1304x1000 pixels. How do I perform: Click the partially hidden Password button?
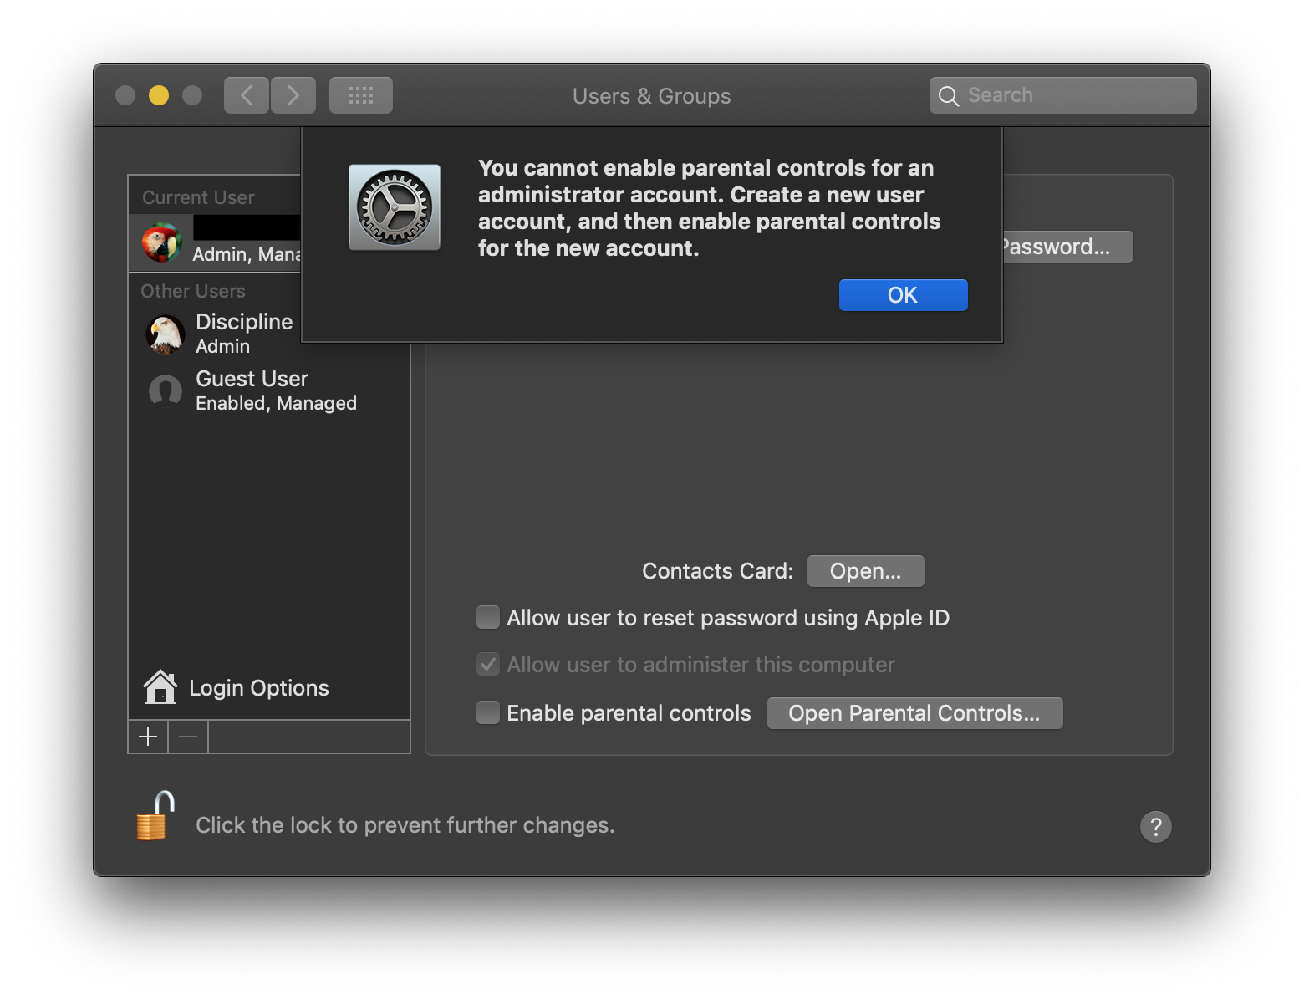tap(1068, 247)
